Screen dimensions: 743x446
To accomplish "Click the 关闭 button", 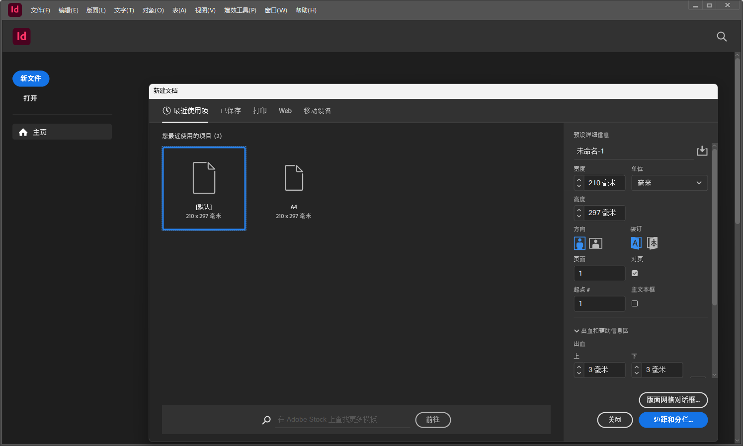I will coord(615,420).
